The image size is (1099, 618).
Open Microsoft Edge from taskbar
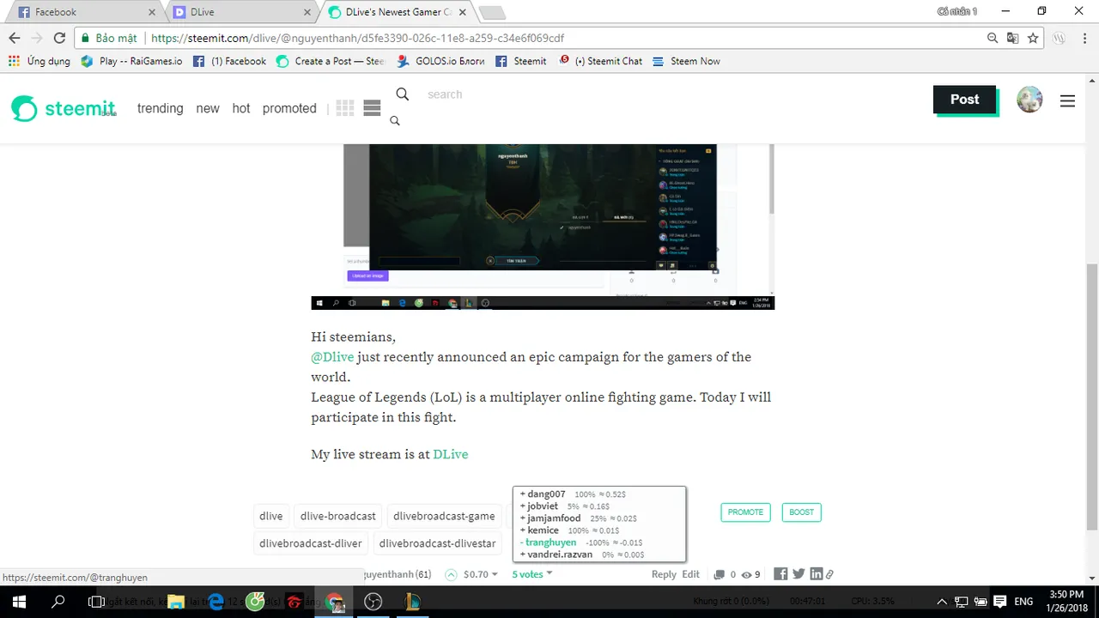(216, 602)
